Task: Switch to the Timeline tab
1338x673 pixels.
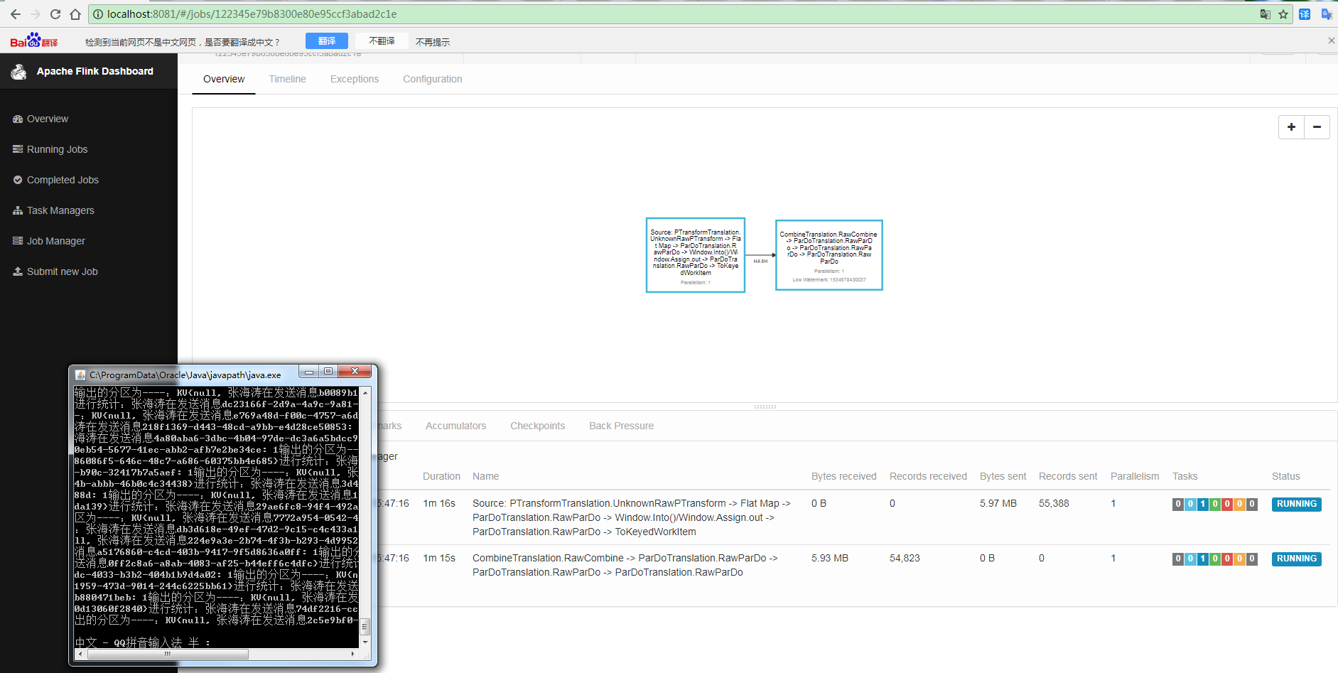Action: pos(287,79)
